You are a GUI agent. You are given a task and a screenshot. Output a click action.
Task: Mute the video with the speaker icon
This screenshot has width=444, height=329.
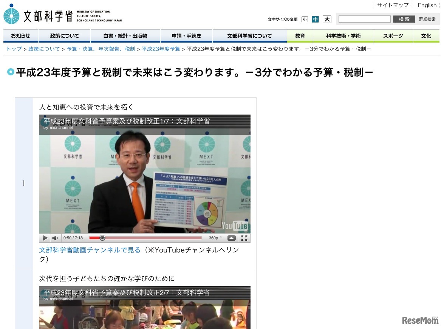coord(55,238)
